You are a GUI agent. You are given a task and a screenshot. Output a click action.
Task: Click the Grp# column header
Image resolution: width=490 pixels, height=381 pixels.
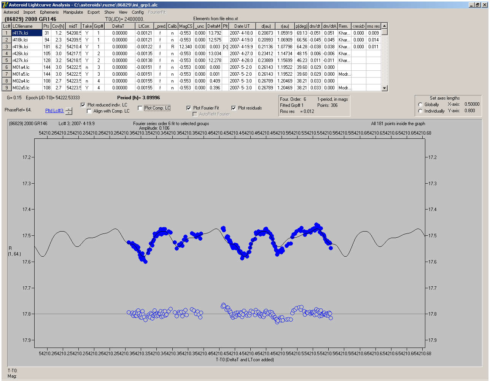tap(99, 26)
